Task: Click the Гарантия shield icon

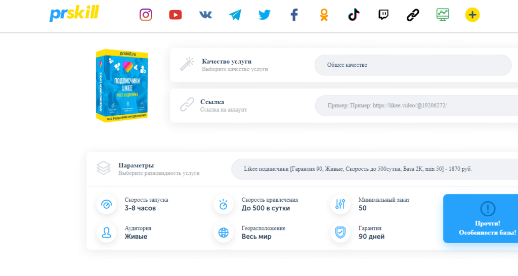Action: click(340, 233)
